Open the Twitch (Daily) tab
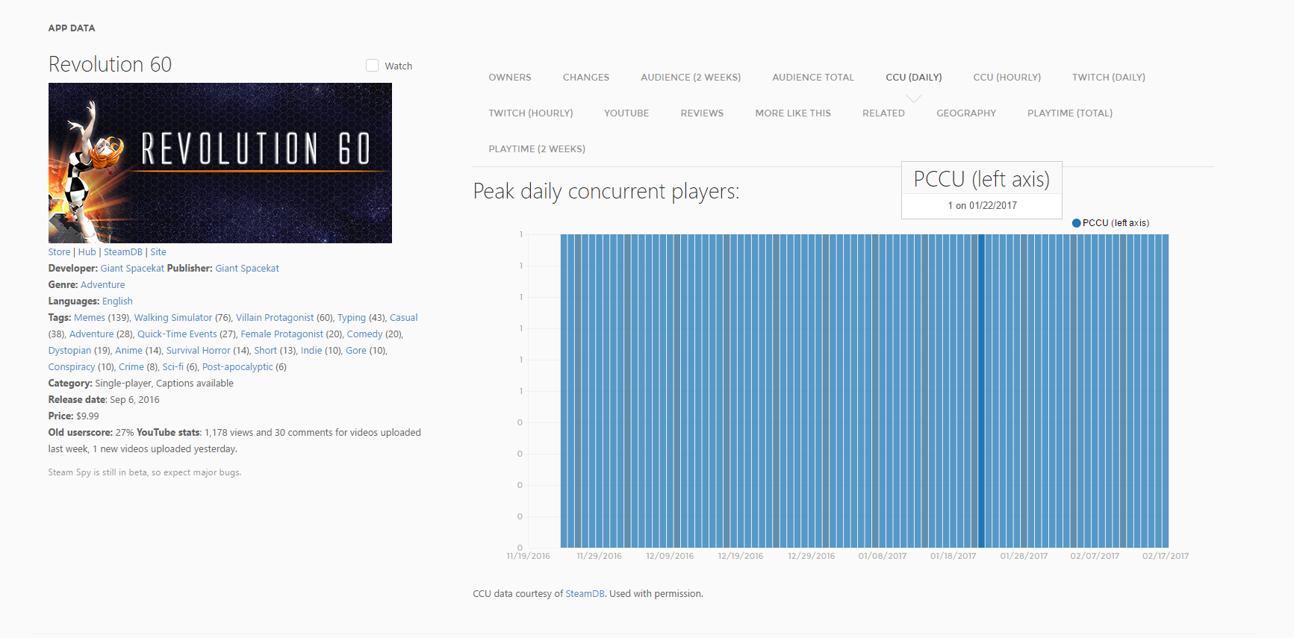Viewport: 1294px width, 638px height. [x=1109, y=78]
